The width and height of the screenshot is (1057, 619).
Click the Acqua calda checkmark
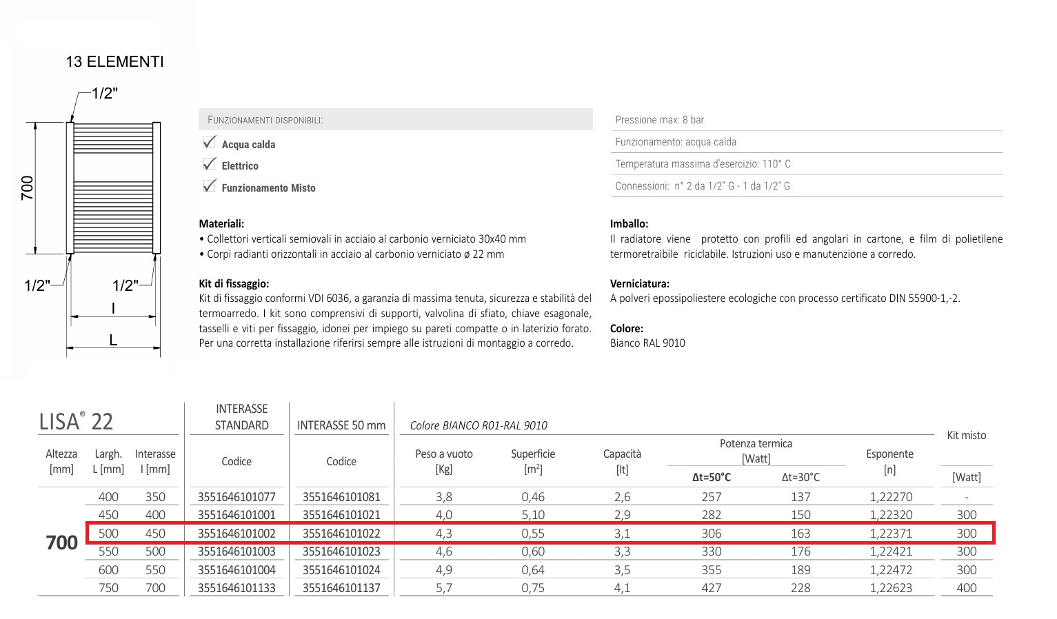[x=210, y=143]
